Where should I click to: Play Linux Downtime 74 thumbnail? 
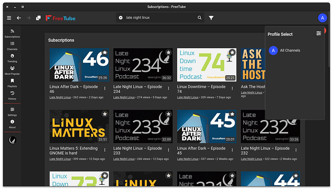[207, 65]
